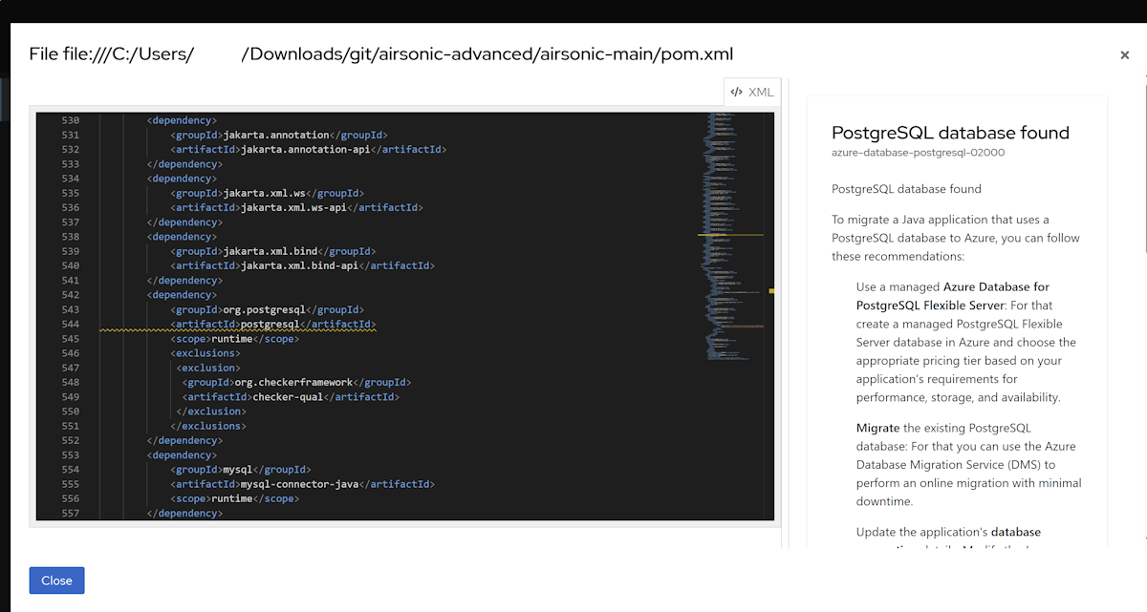
Task: Click the highlighted postgresql artifactId line
Action: click(273, 325)
